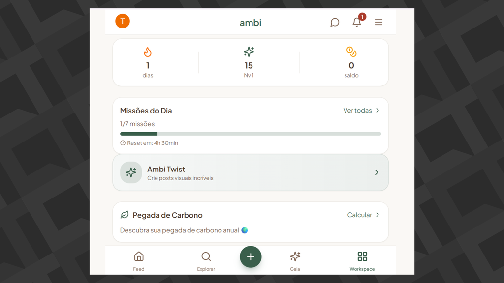Viewport: 504px width, 283px height.
Task: Click the missions progress bar
Action: 251,133
